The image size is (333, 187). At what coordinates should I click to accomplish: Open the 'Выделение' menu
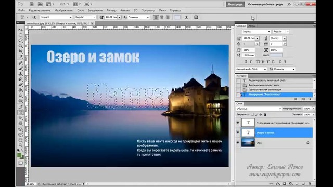(95, 10)
